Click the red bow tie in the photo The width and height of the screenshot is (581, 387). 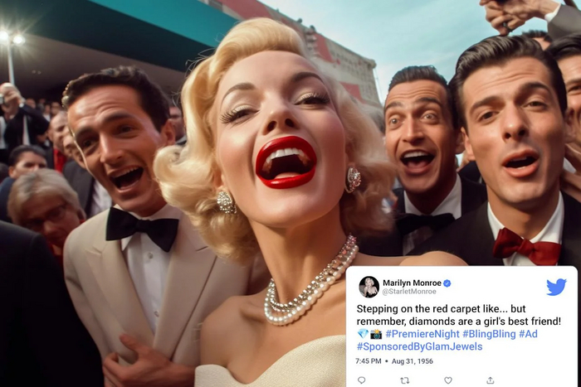[x=526, y=246]
